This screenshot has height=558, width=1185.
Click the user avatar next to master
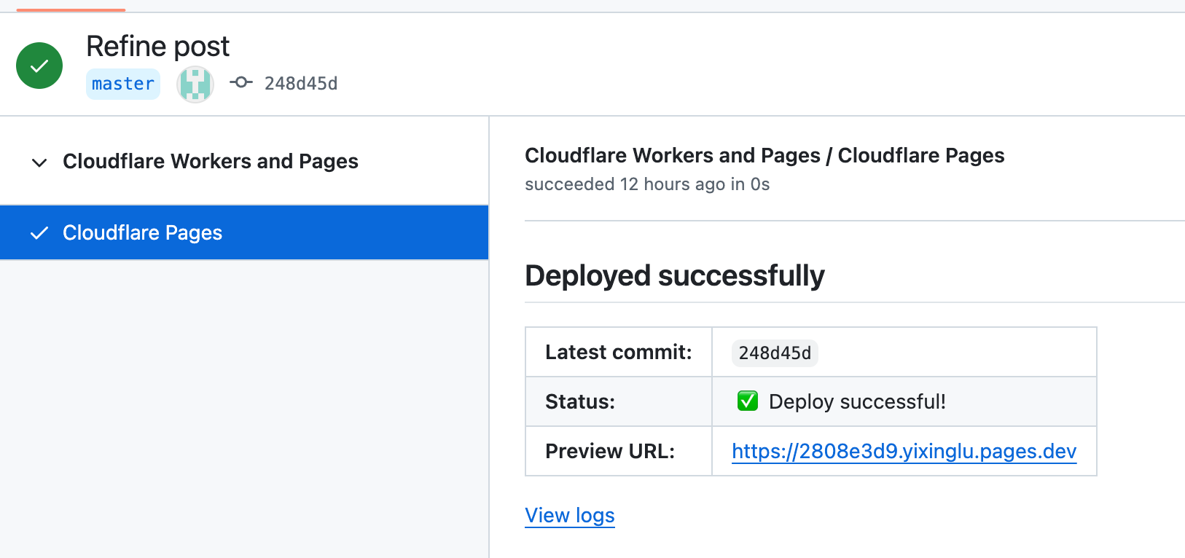[x=195, y=85]
